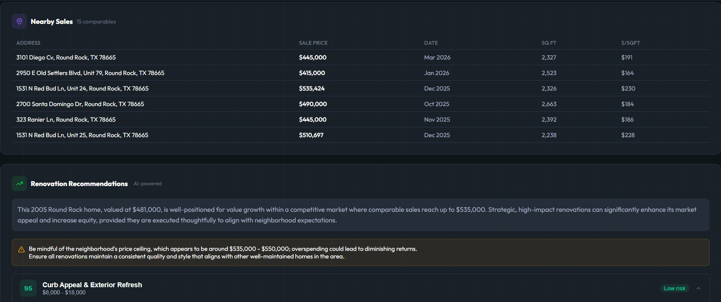This screenshot has height=302, width=721.
Task: Select 1531 N Red Bud Ln Unit 25 address
Action: point(82,135)
